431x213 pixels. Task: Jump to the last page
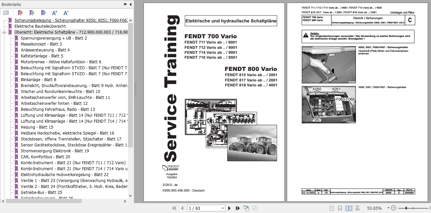point(237,208)
